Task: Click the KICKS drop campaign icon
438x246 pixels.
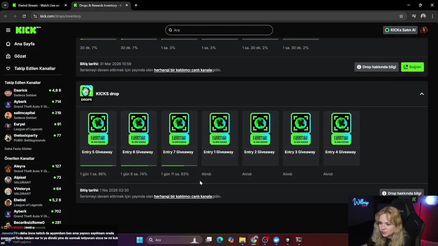Action: point(86,93)
